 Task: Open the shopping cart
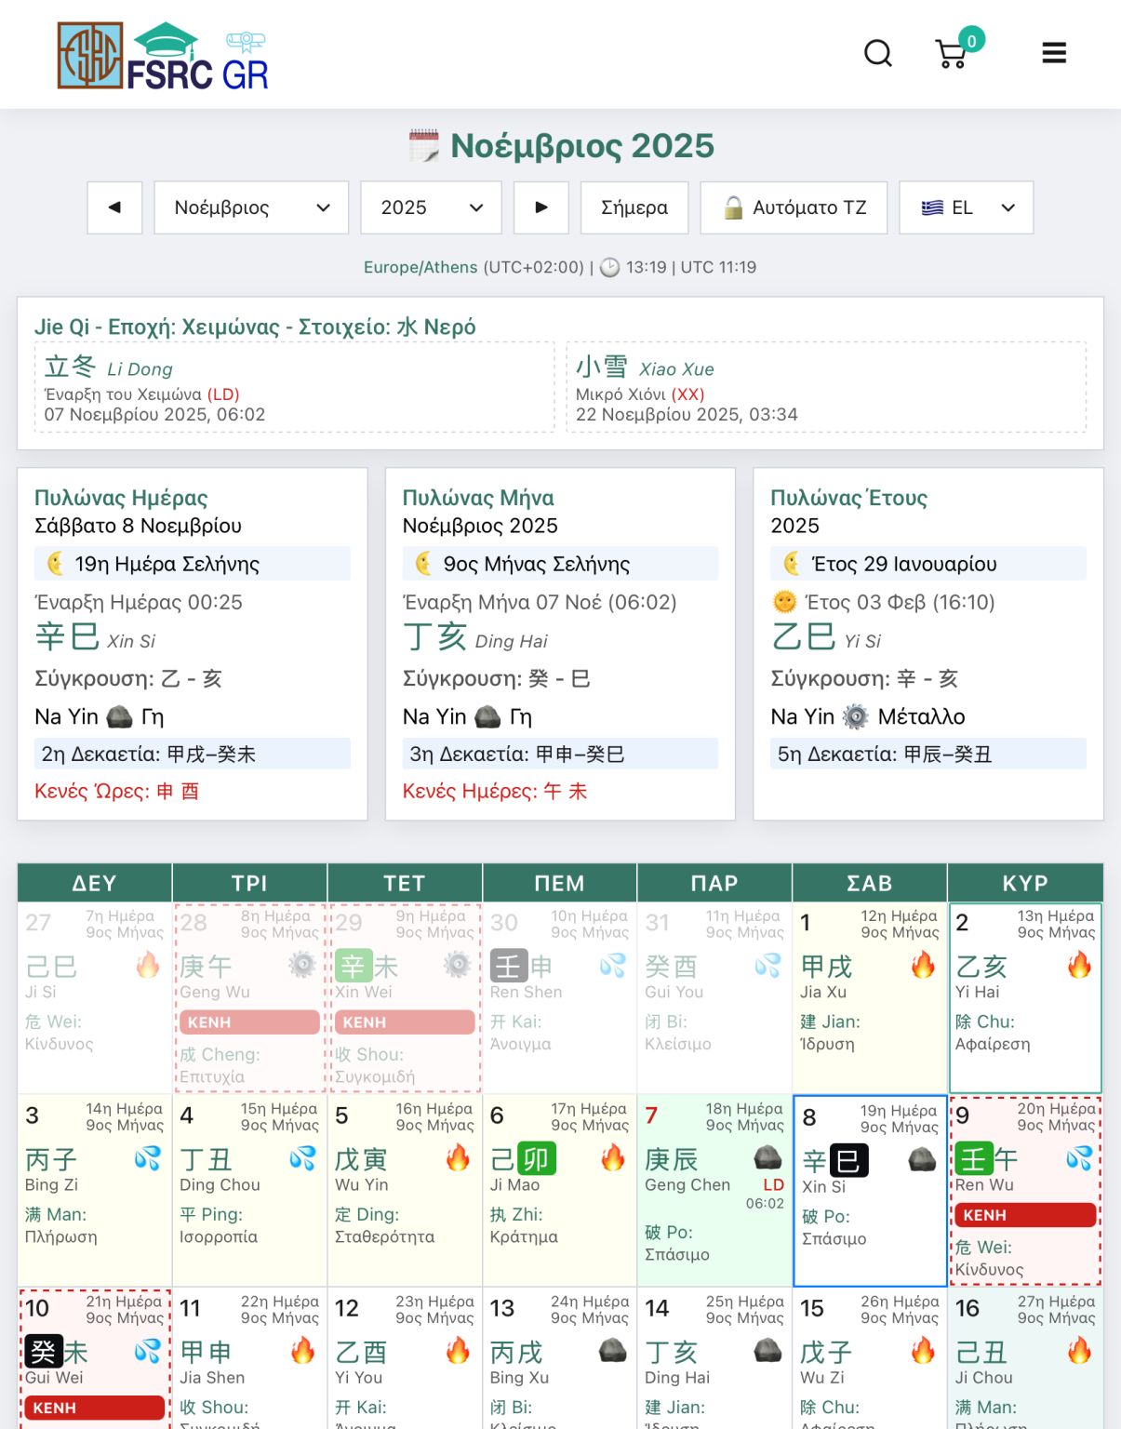951,54
